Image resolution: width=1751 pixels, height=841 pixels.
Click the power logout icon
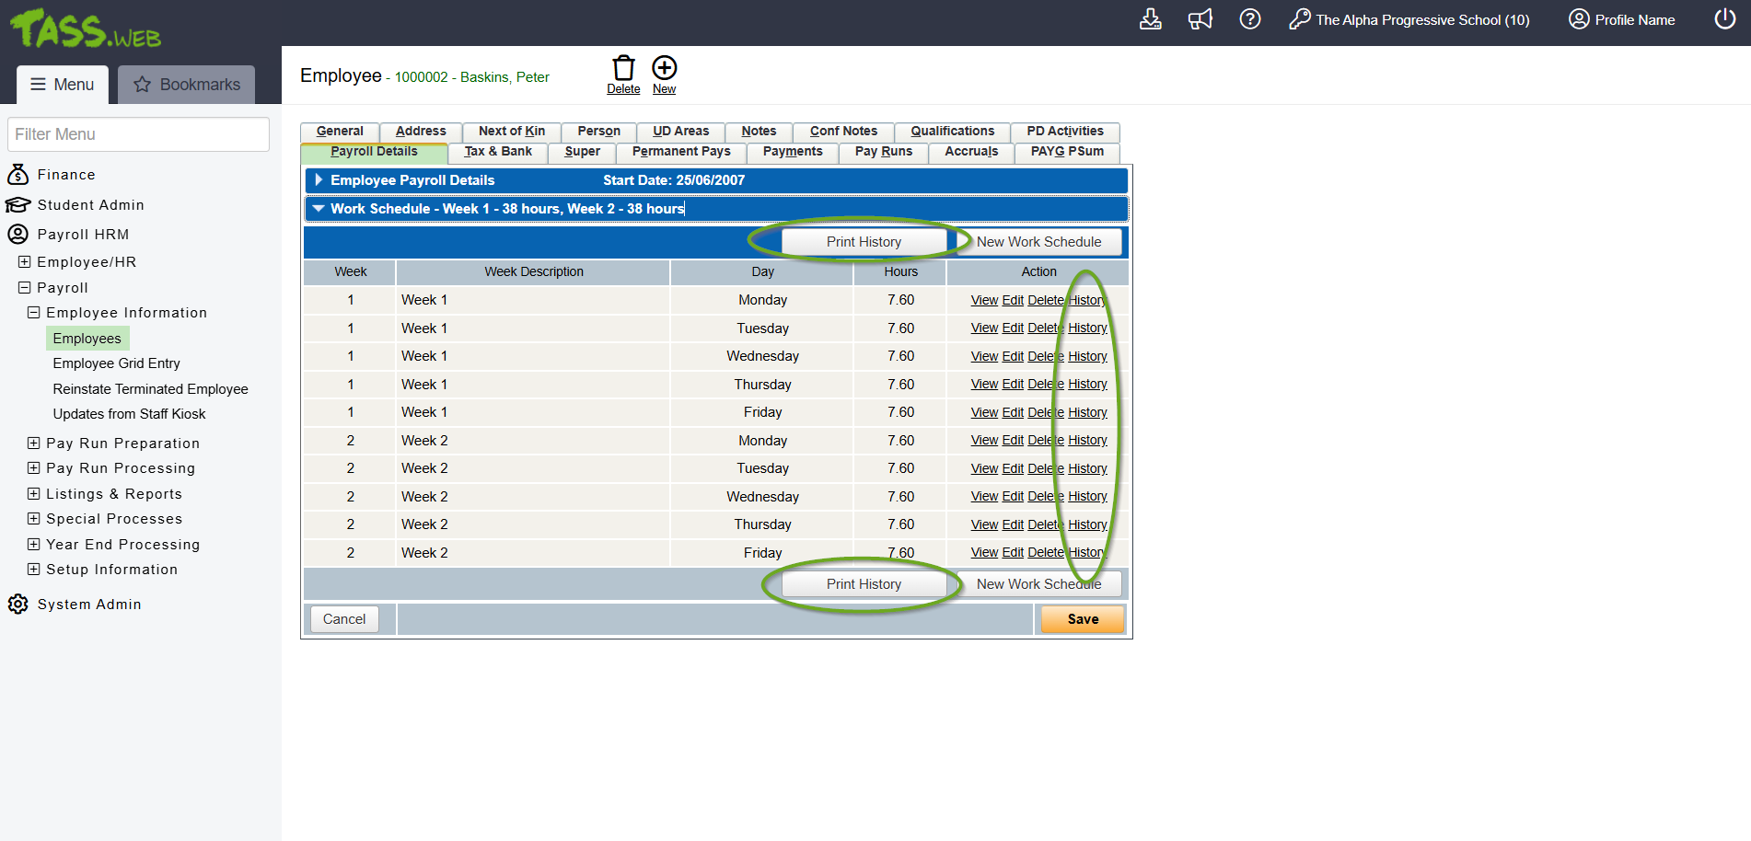point(1724,19)
